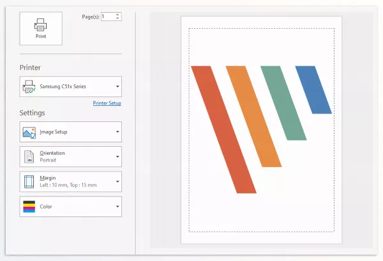This screenshot has width=383, height=261.
Task: Expand the Samsung C51x Series printer dropdown arrow
Action: [x=117, y=87]
